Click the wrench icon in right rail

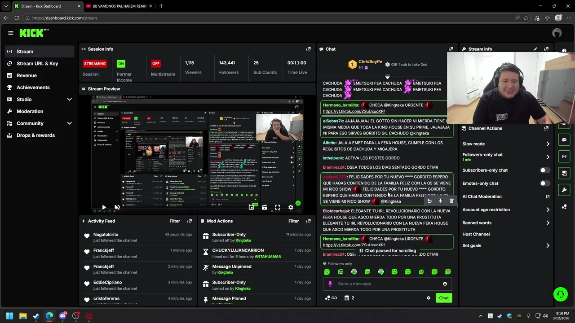pos(564,190)
